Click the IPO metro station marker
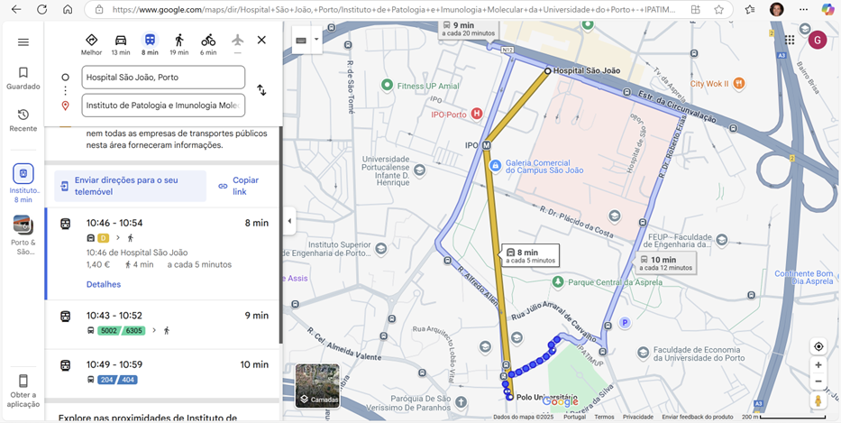841x423 pixels. 487,145
